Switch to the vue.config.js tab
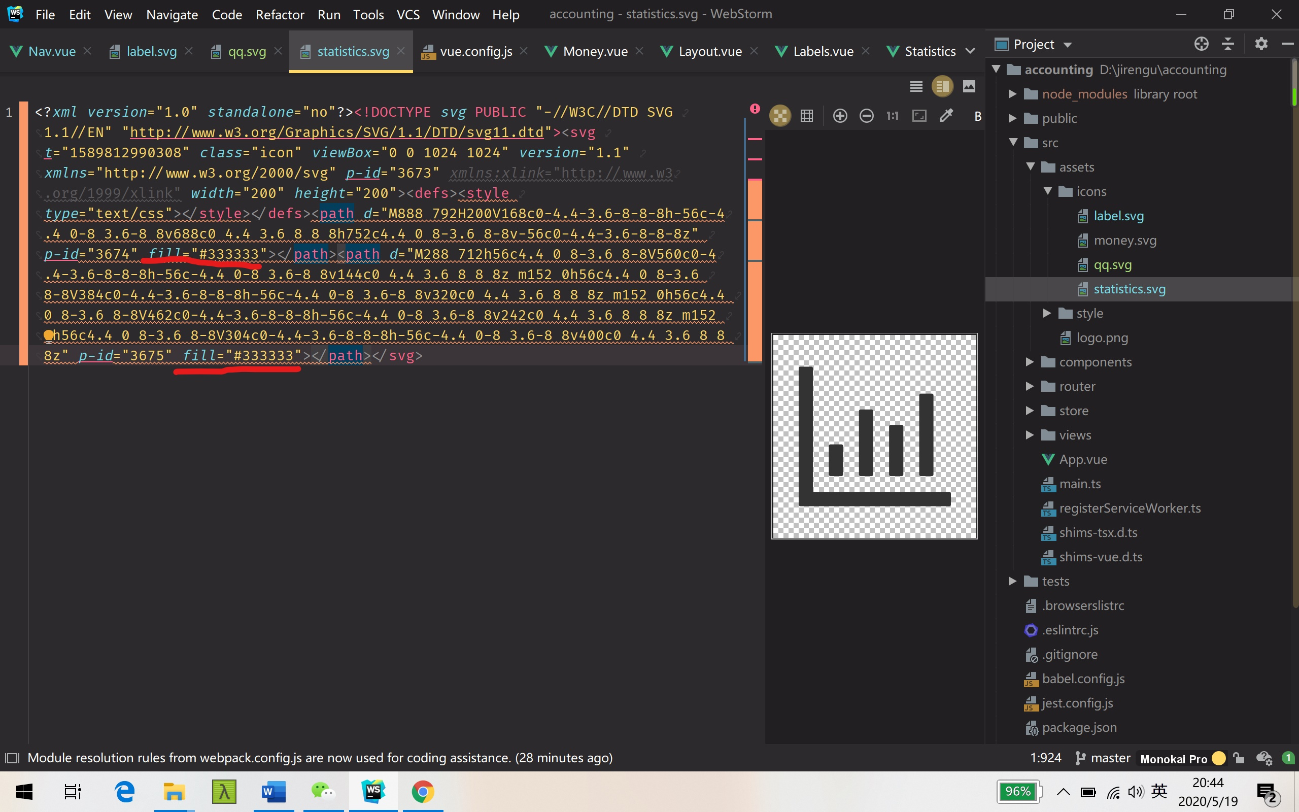Viewport: 1299px width, 812px height. click(475, 52)
